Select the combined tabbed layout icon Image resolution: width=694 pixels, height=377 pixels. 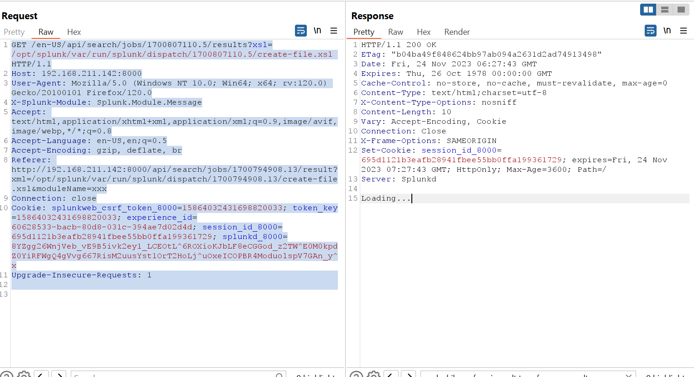tap(681, 10)
